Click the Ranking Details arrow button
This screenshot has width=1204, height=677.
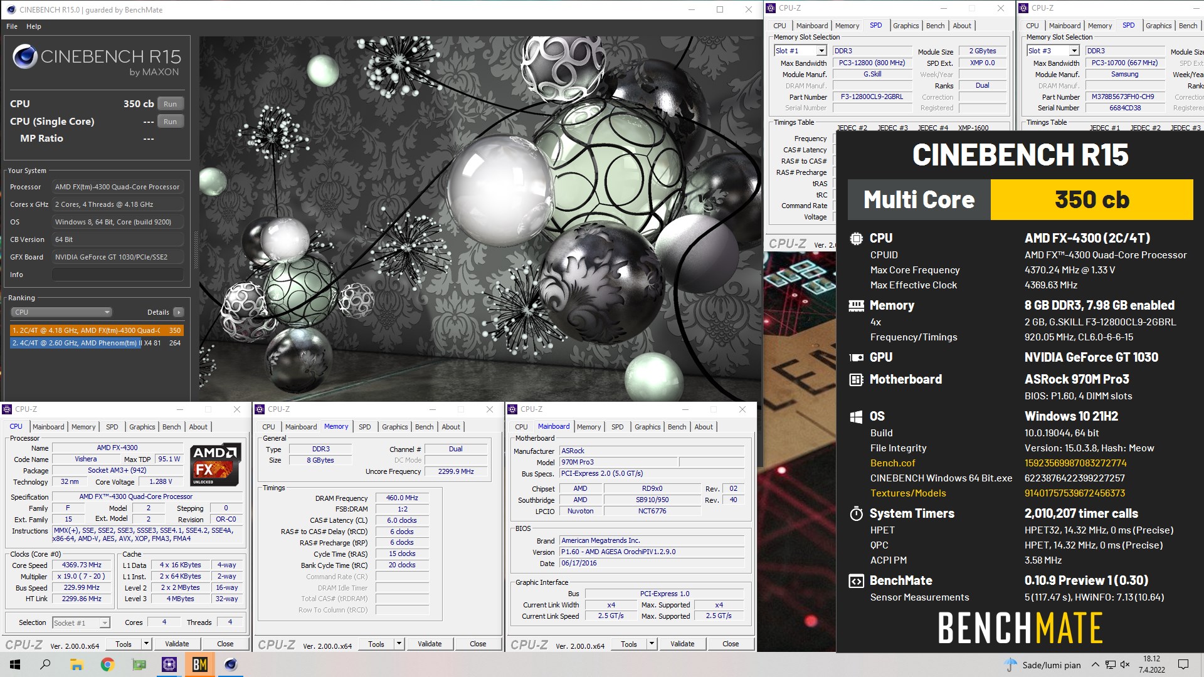point(179,312)
